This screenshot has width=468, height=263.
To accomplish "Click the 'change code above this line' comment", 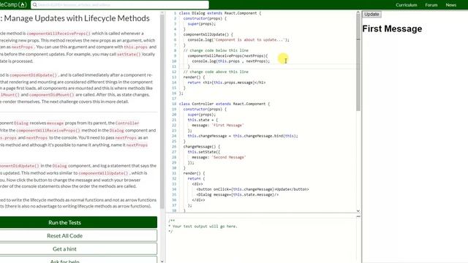I will click(x=216, y=72).
